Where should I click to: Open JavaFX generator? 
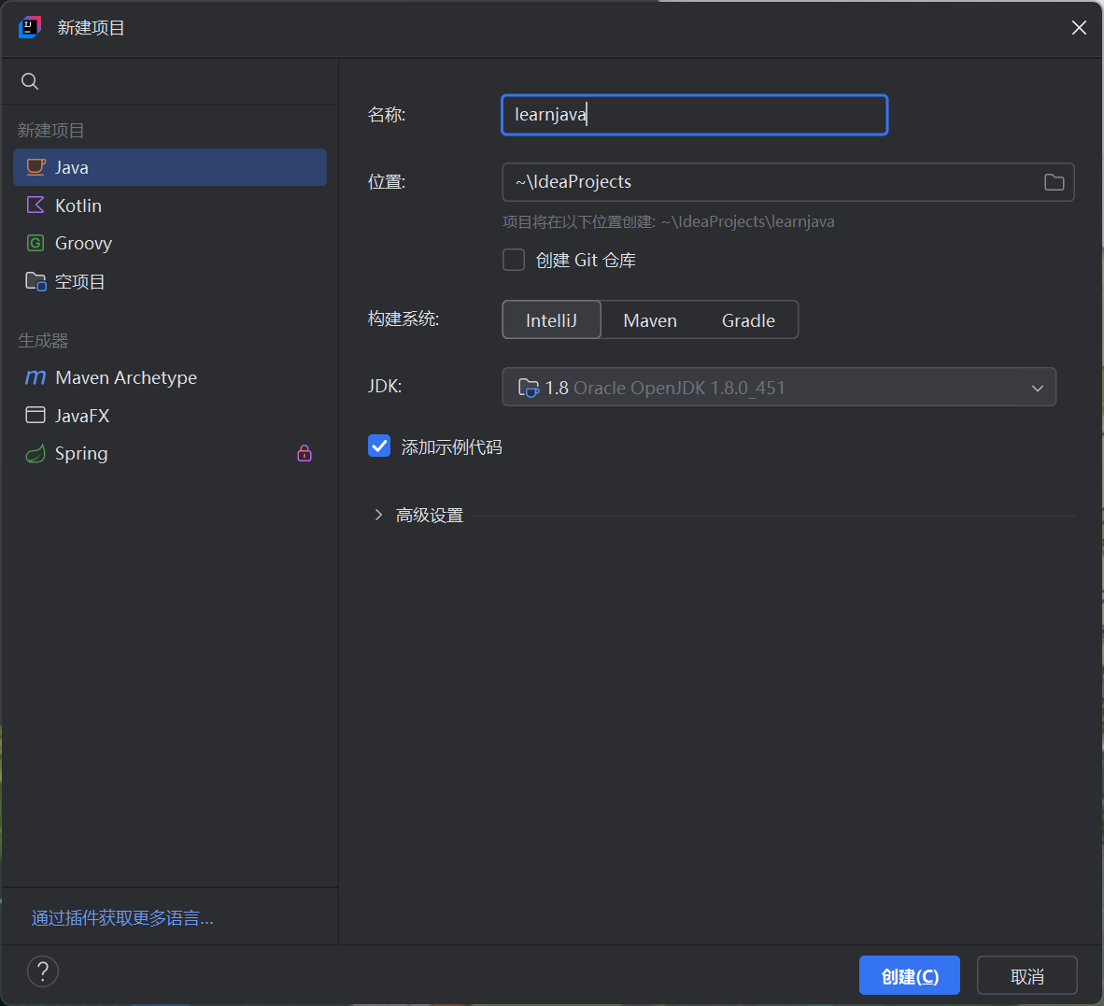[x=170, y=416]
